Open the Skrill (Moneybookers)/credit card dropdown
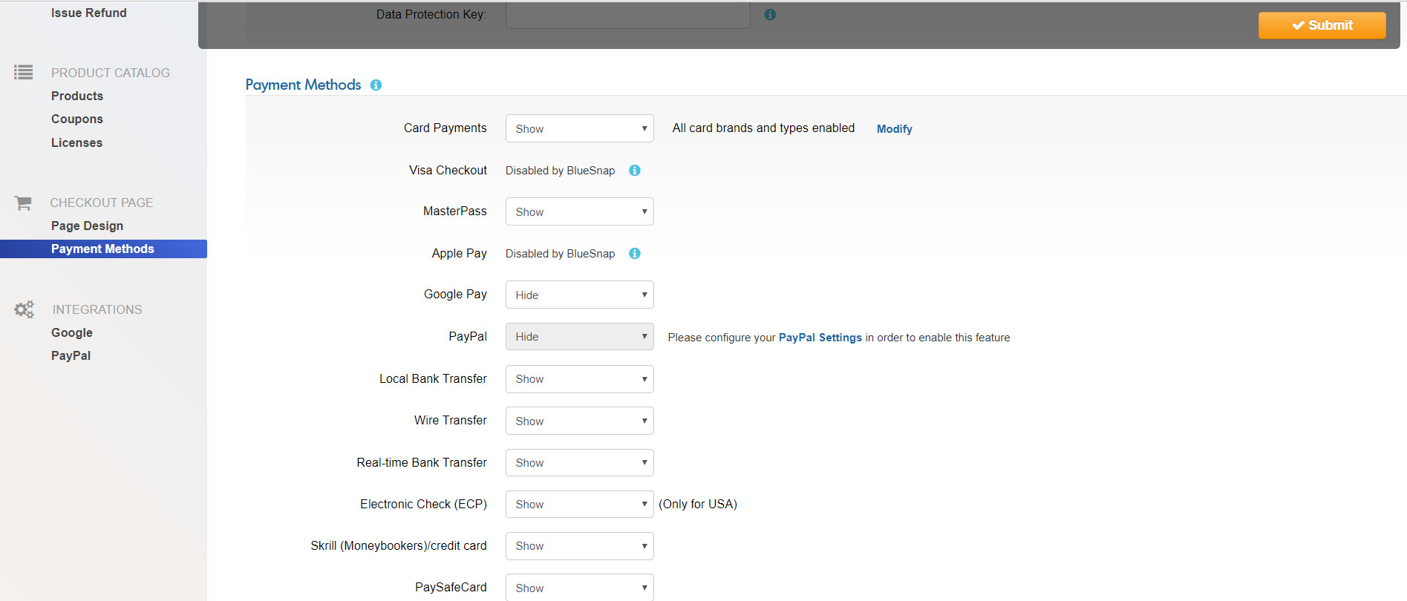 580,546
